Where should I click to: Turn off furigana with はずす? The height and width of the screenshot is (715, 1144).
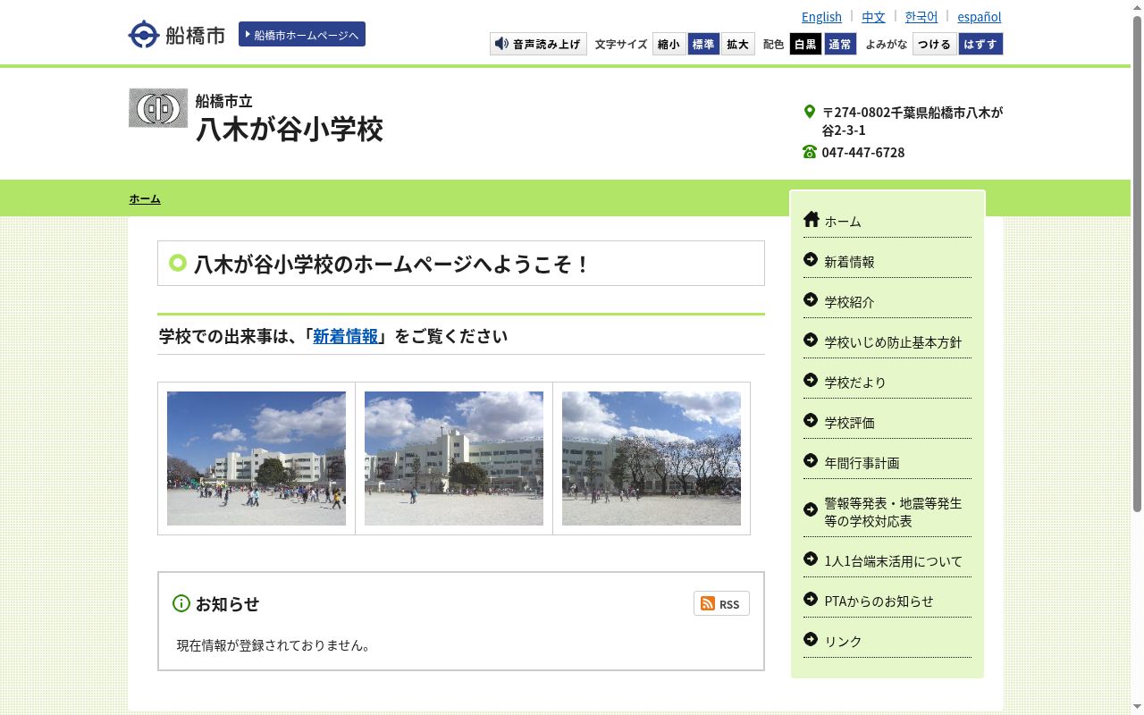click(x=980, y=44)
